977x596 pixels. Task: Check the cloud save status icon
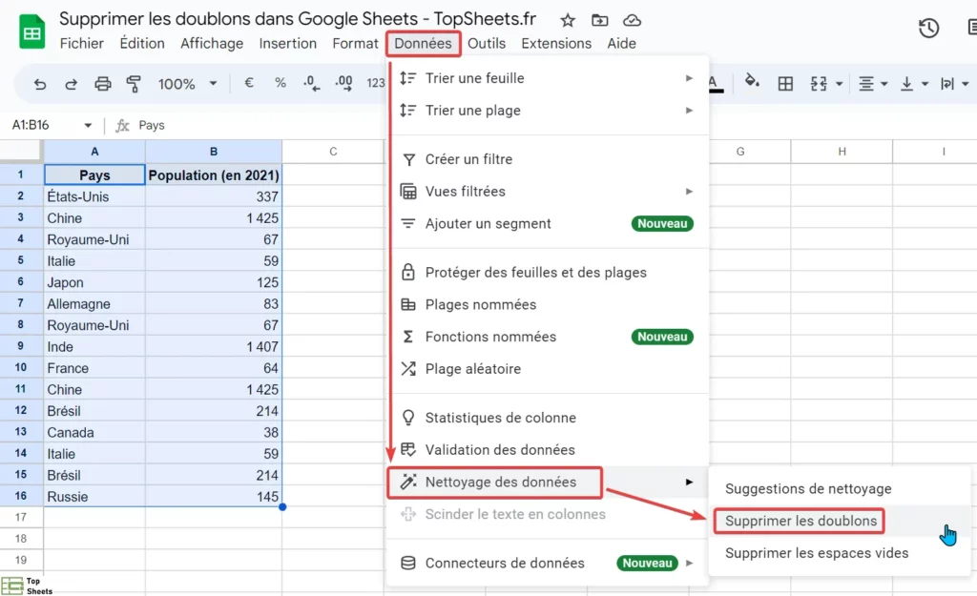632,21
